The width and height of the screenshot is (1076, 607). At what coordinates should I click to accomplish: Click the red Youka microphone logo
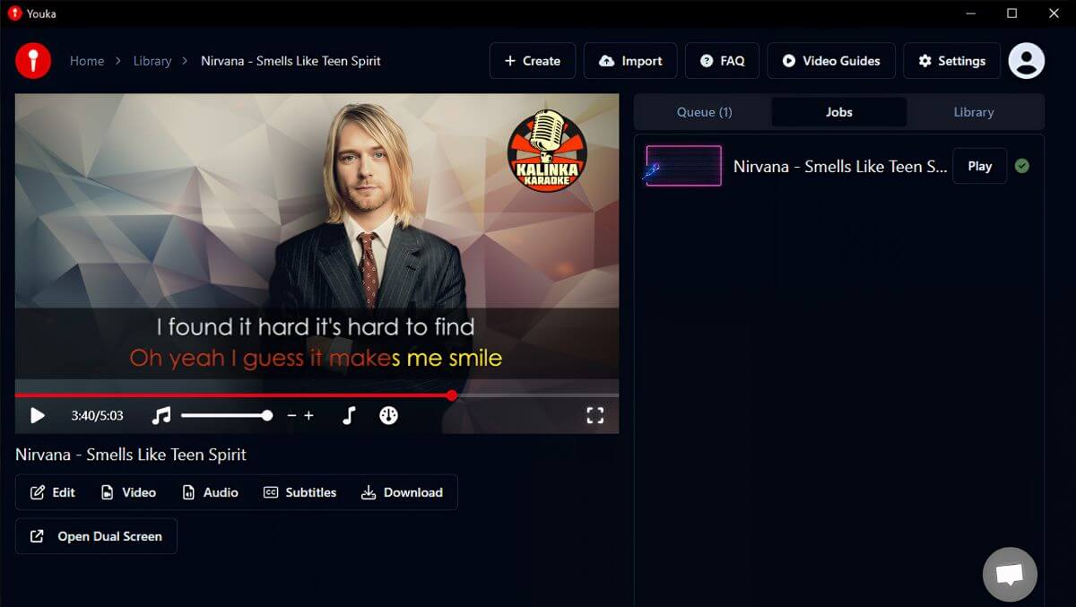click(x=33, y=61)
